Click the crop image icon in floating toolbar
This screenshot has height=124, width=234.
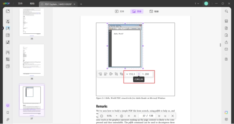116,74
